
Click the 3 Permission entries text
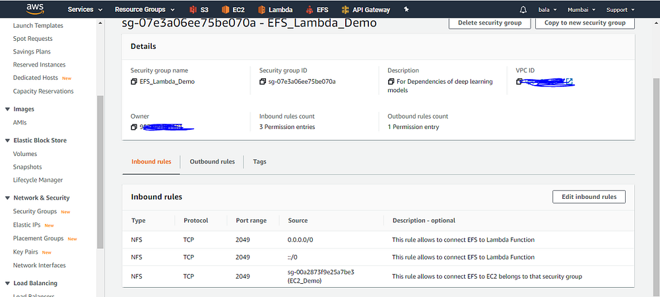click(x=287, y=127)
